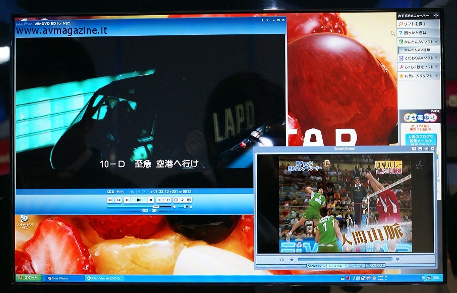Image resolution: width=457 pixels, height=293 pixels.
Task: Click the SmartVision channel button
Action: [x=282, y=260]
